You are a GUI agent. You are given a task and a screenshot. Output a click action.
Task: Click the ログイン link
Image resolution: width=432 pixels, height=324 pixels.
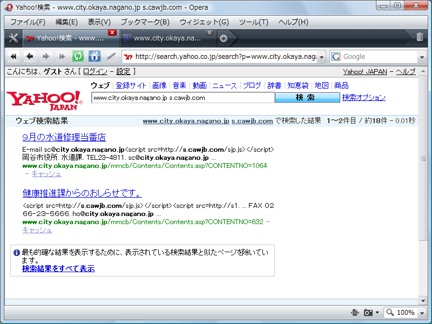pyautogui.click(x=96, y=72)
